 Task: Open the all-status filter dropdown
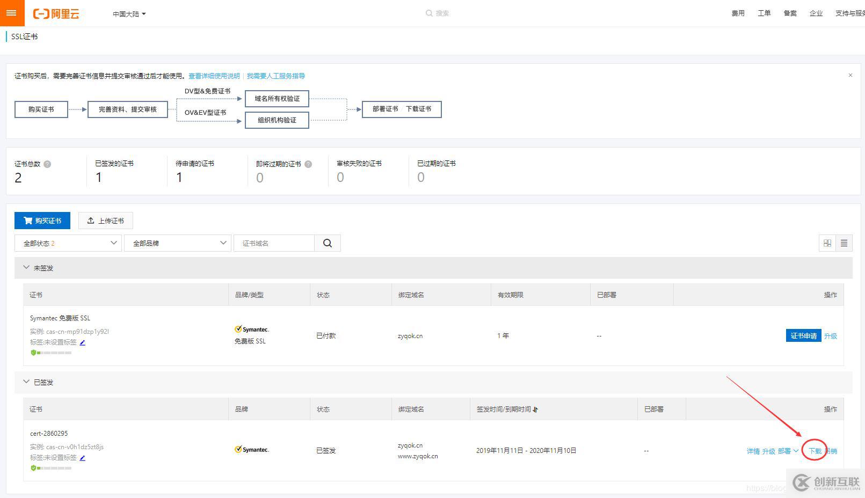(x=68, y=243)
